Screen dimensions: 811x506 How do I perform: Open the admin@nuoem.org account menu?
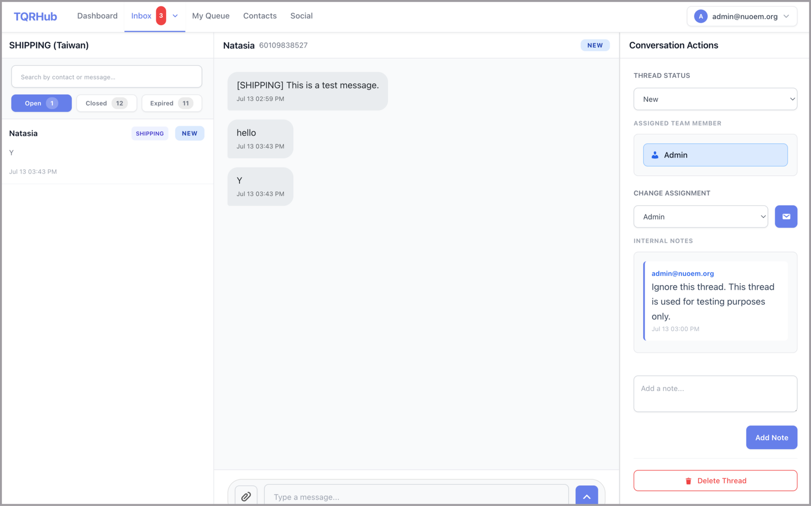click(x=742, y=16)
